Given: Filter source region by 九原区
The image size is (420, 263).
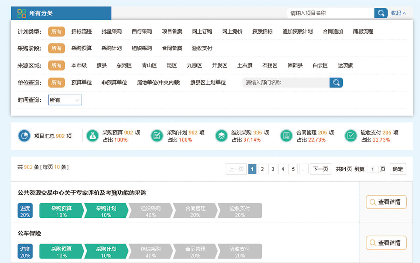Looking at the screenshot, I should coord(195,65).
